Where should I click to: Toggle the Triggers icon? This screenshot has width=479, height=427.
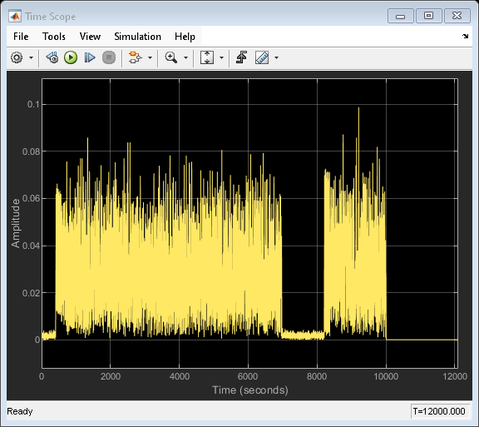click(x=242, y=57)
